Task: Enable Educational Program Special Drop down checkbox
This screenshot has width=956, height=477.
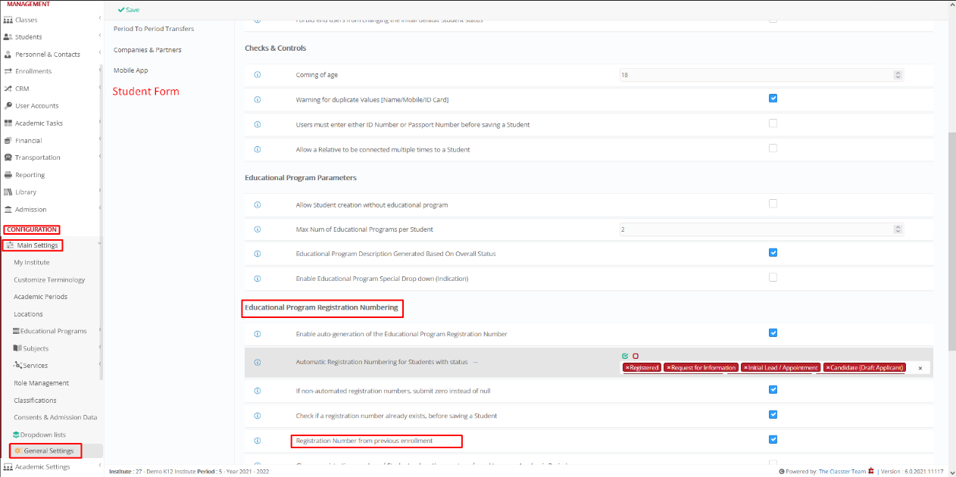Action: [x=773, y=277]
